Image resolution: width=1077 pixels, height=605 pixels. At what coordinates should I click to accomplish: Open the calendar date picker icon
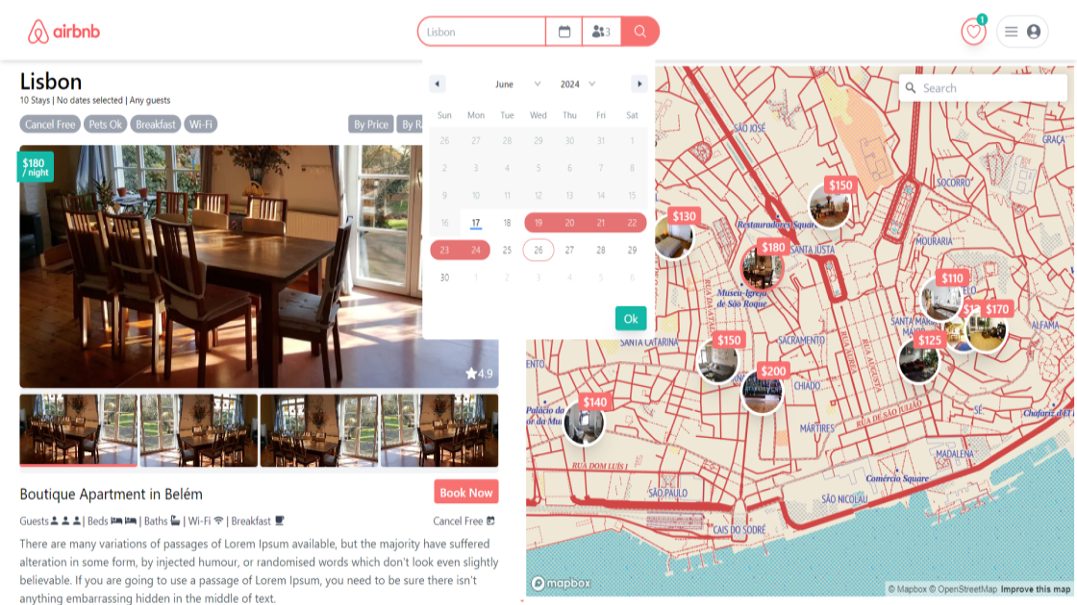pyautogui.click(x=564, y=32)
